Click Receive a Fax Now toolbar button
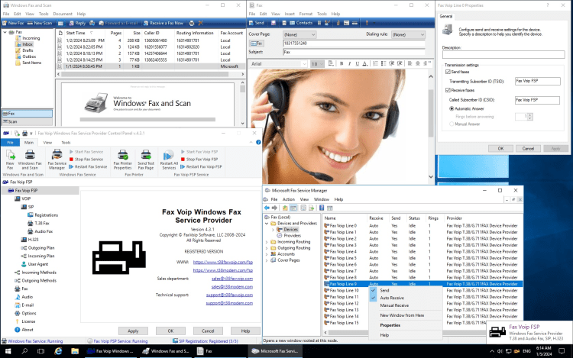Screen dimensions: 573x358 pyautogui.click(x=163, y=23)
